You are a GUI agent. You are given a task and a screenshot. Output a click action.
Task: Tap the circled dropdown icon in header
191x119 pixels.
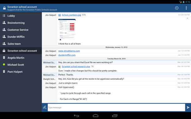click(177, 8)
